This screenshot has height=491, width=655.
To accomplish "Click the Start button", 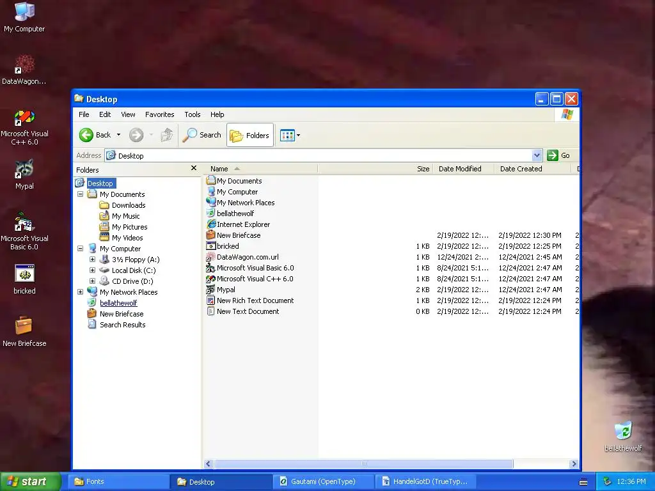I will pyautogui.click(x=29, y=481).
